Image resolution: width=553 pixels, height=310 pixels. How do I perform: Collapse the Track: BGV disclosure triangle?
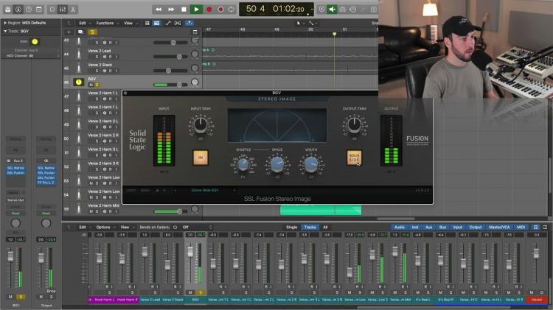click(5, 31)
